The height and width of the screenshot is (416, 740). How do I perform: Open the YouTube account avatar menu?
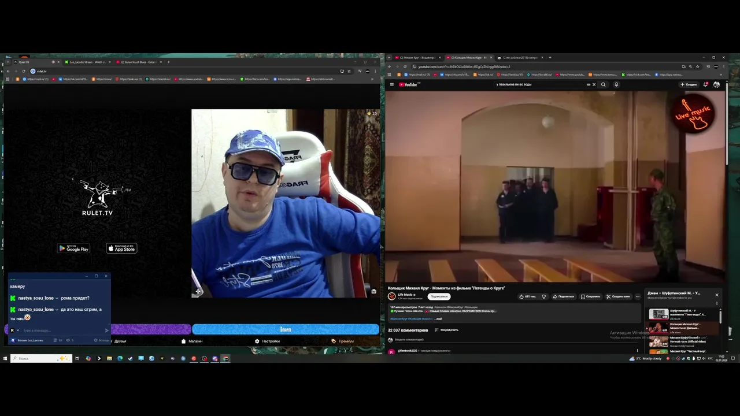pyautogui.click(x=717, y=84)
